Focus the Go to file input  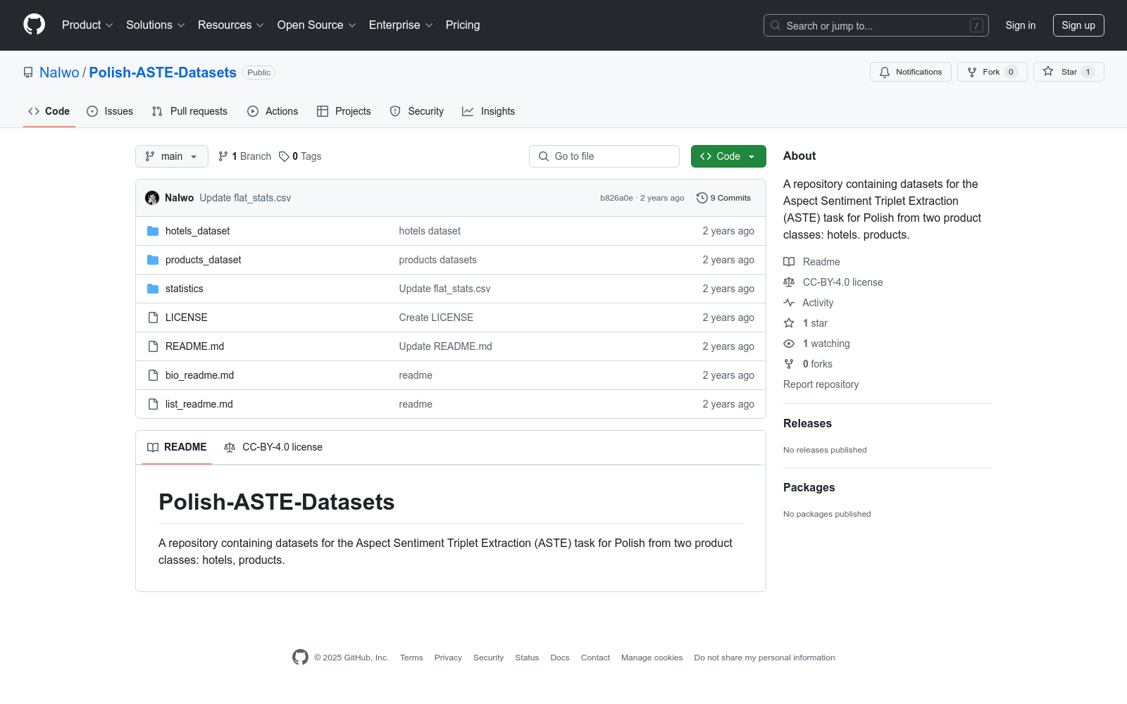pyautogui.click(x=604, y=156)
